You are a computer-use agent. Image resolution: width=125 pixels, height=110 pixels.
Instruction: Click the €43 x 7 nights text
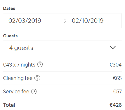click(x=19, y=65)
